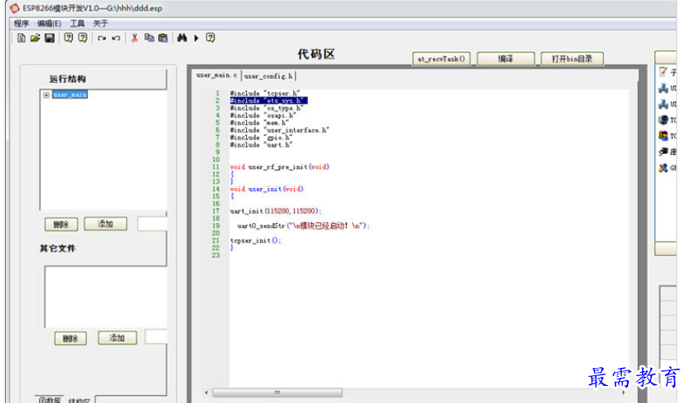This screenshot has height=403, width=687.
Task: Switch to the user_main.c tab
Action: point(217,75)
